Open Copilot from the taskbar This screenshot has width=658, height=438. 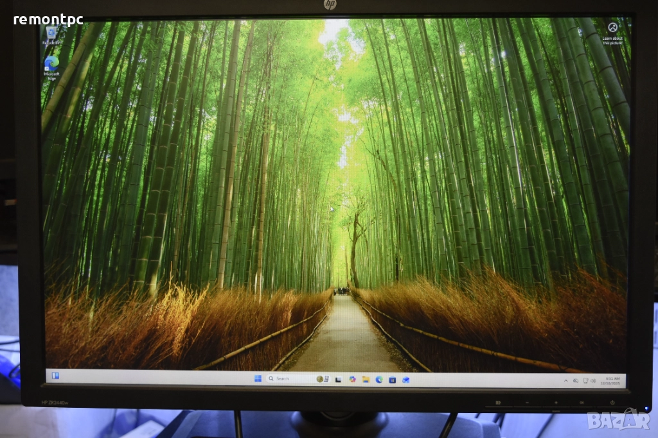tap(351, 380)
